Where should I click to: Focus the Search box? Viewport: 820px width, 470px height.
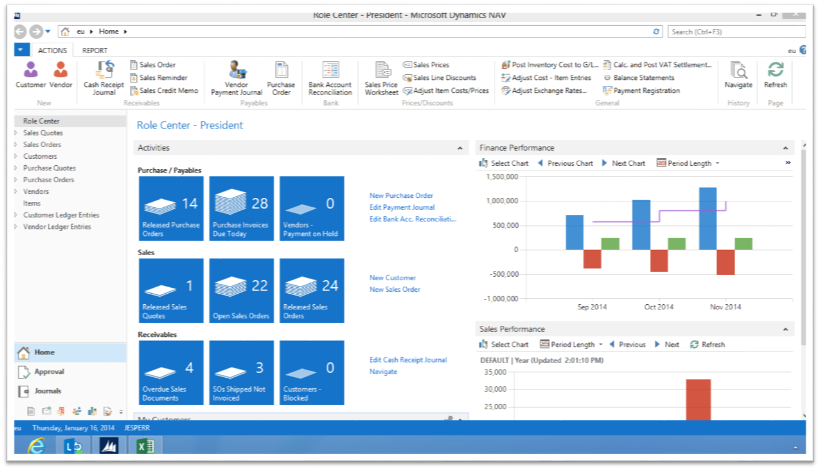tap(736, 32)
